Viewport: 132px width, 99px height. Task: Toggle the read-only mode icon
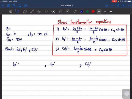coord(11,12)
